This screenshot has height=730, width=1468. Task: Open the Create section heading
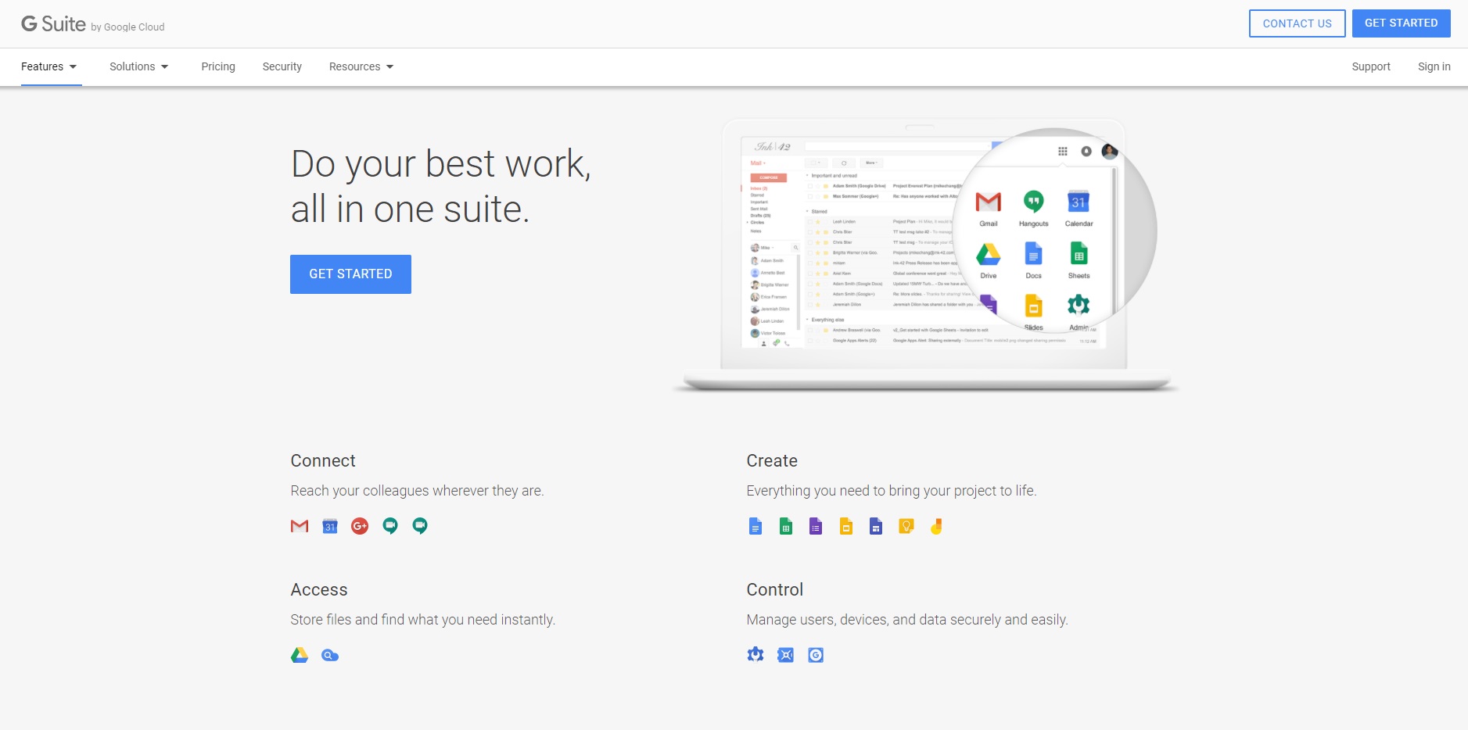pyautogui.click(x=772, y=461)
